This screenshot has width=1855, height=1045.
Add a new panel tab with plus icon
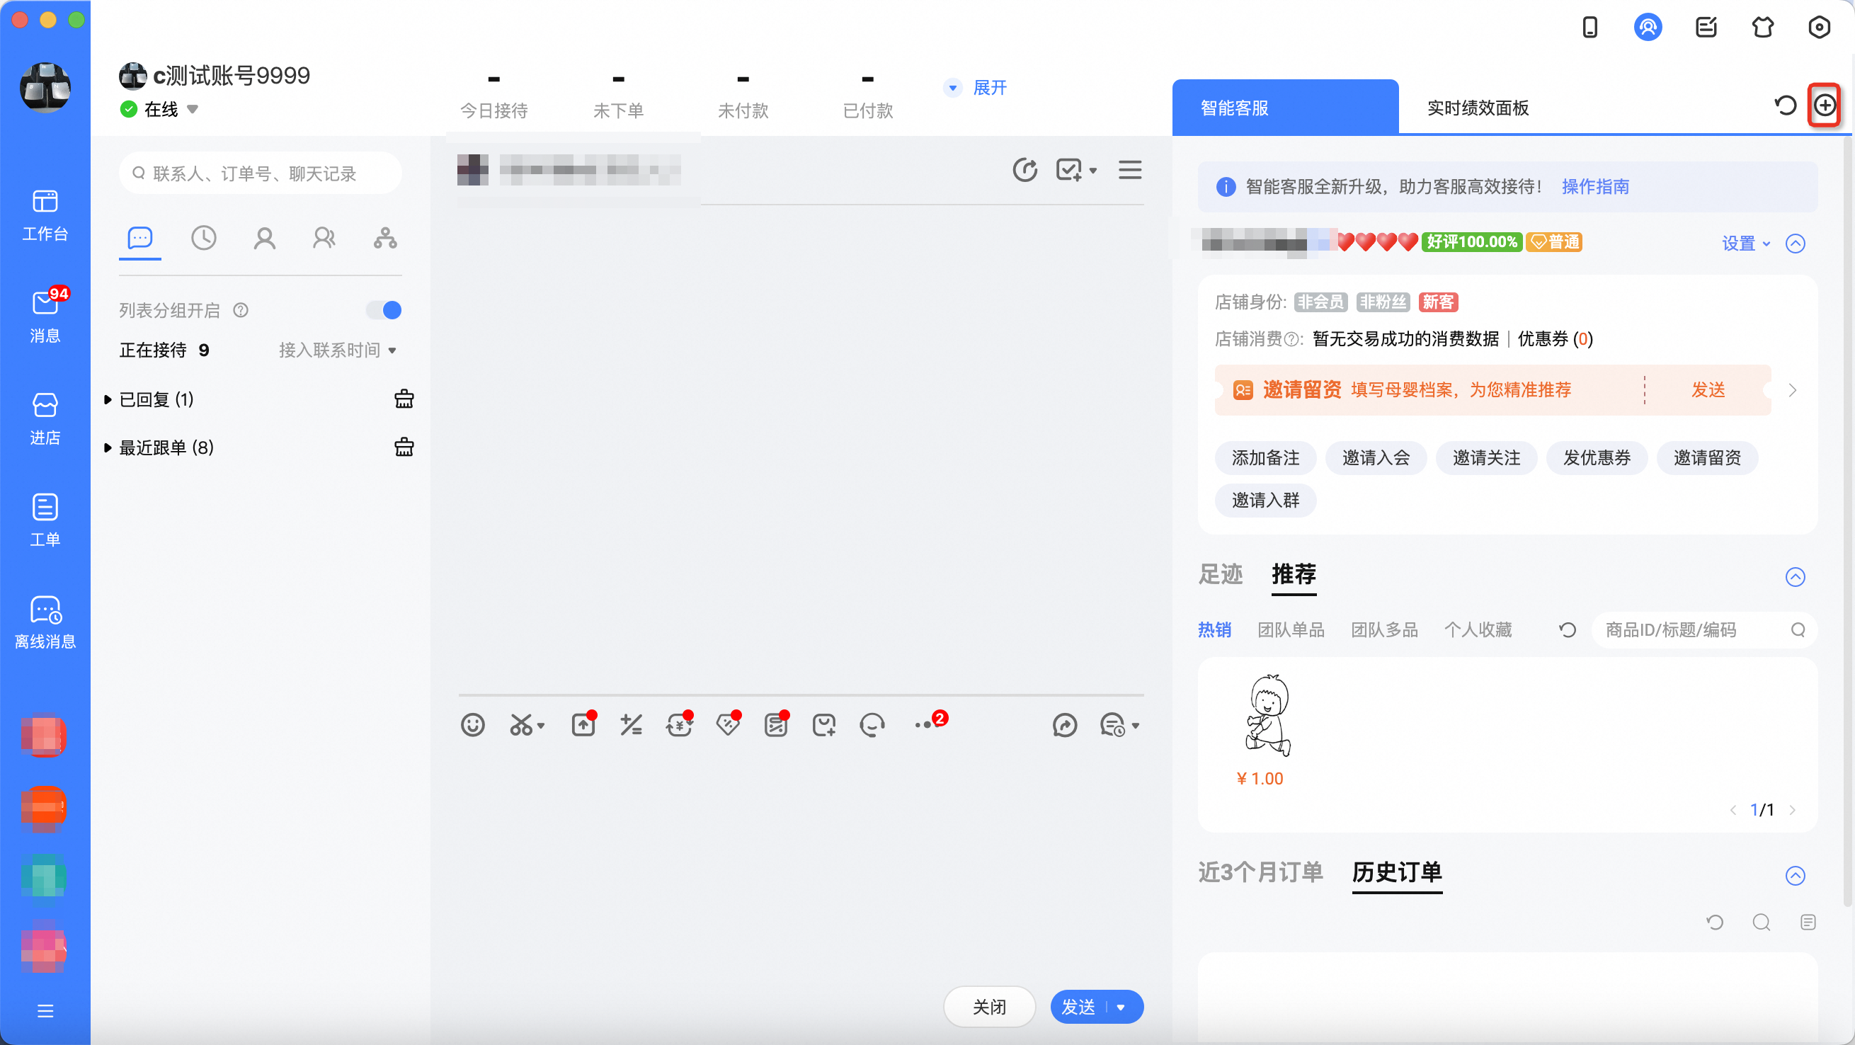pyautogui.click(x=1825, y=106)
